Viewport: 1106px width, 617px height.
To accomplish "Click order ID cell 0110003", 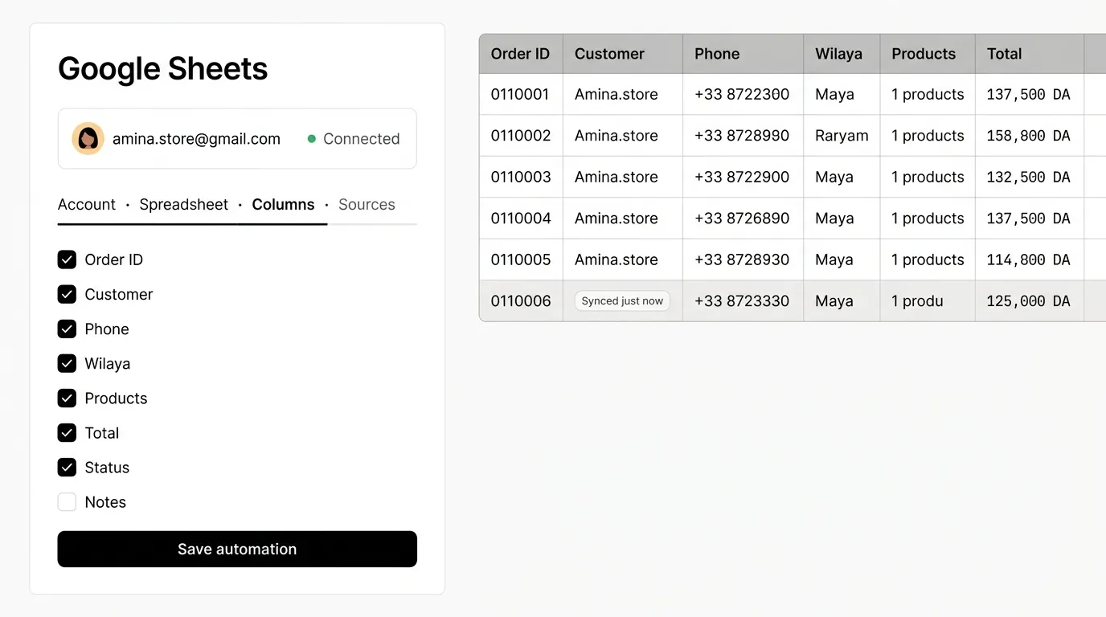I will click(x=521, y=177).
